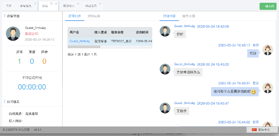Open the 简体中文 language selector
The height and width of the screenshot is (136, 279).
coord(261,130)
